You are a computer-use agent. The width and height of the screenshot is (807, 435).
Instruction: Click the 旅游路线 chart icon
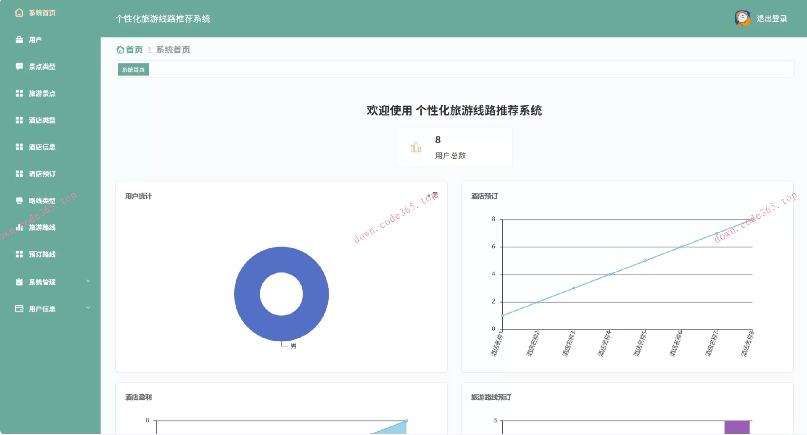coord(19,227)
